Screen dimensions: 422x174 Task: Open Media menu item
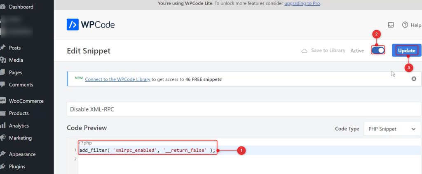pos(16,60)
